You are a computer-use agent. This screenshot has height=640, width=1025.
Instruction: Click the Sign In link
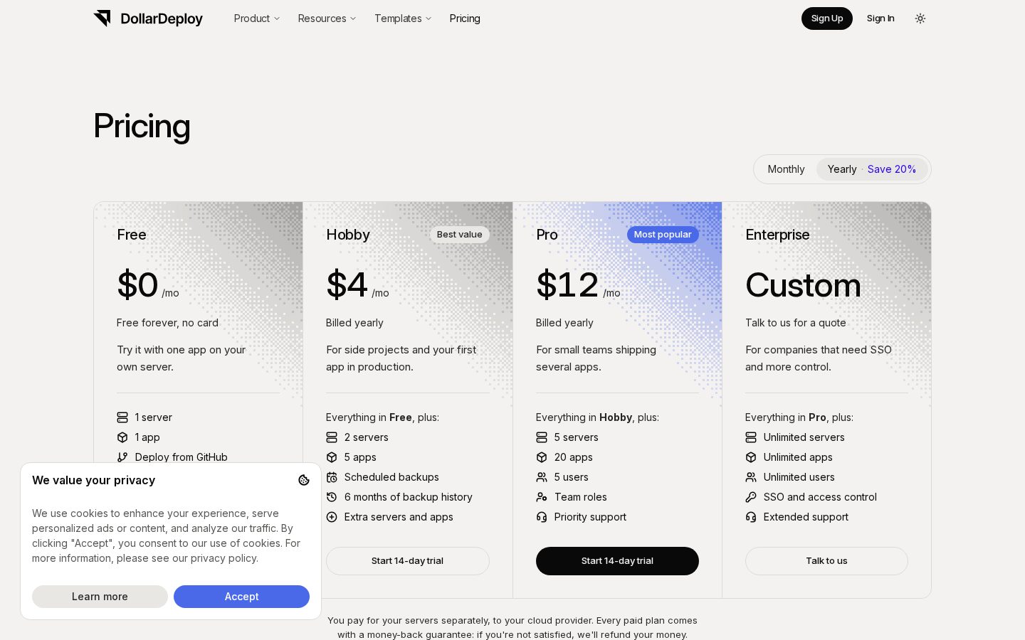[881, 18]
